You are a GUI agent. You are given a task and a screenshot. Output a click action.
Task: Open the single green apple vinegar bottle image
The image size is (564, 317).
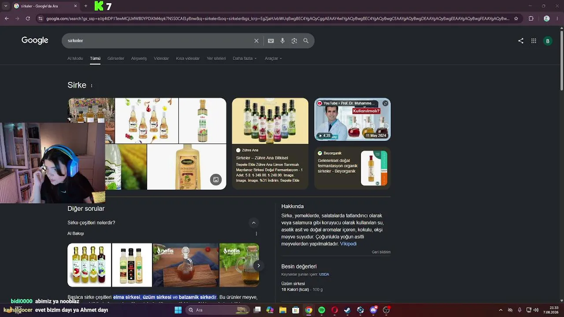pyautogui.click(x=203, y=121)
